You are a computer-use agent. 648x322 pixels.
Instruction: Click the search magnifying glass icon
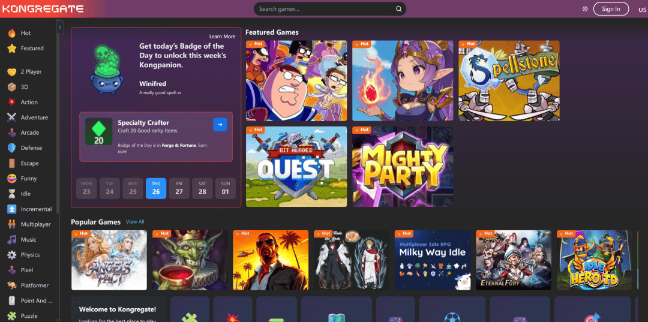pos(398,9)
